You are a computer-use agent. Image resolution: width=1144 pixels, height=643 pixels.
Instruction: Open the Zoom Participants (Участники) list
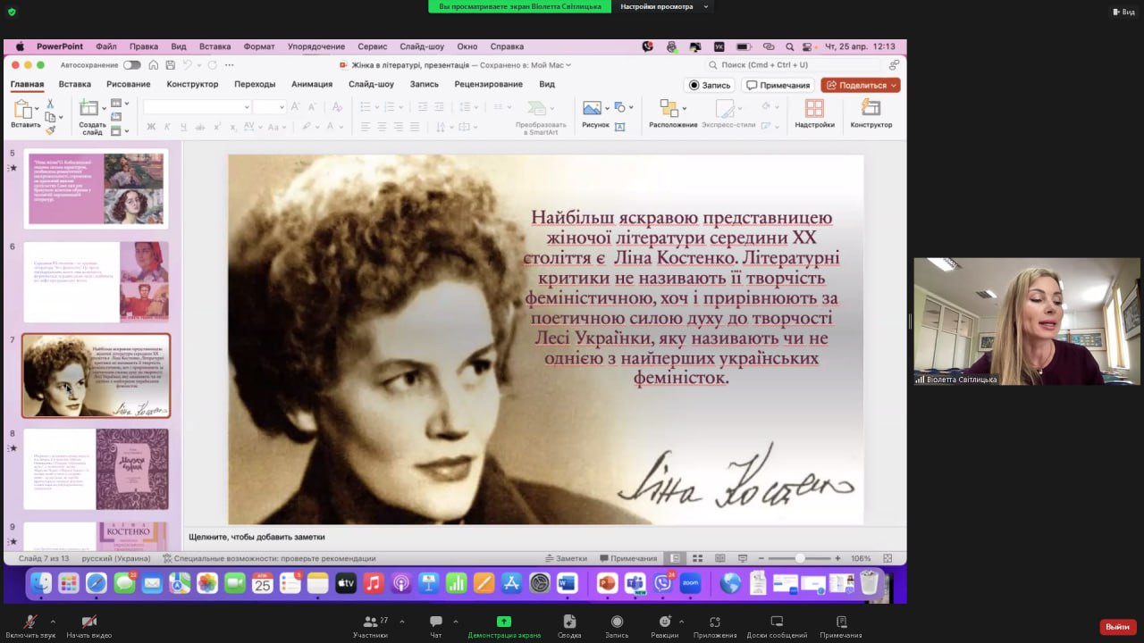(370, 622)
